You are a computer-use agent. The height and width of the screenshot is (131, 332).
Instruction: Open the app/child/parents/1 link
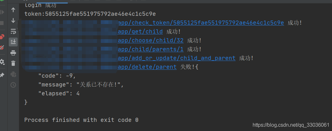[151, 49]
